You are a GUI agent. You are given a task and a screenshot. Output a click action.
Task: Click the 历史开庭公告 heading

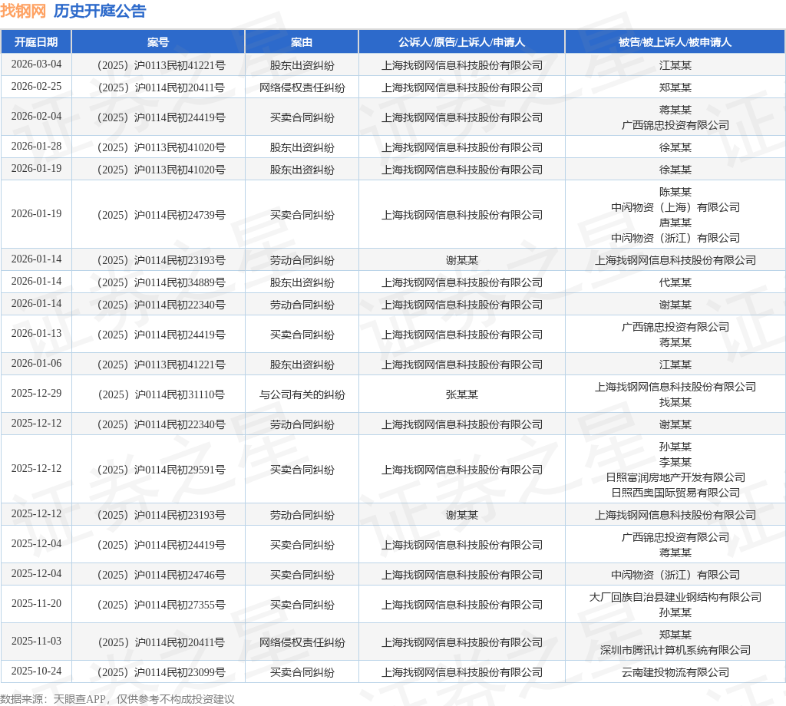[x=100, y=11]
